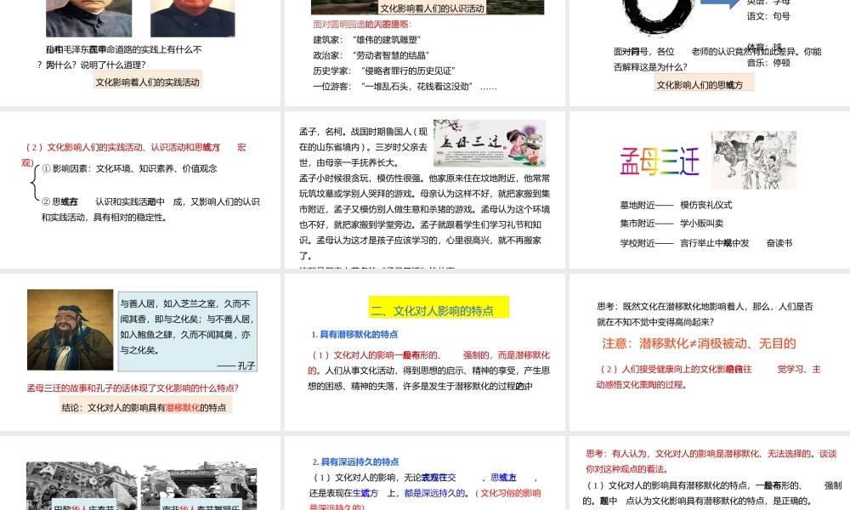Viewport: 850px width, 510px height.
Task: Click the text '语文:句号'
Action: point(768,15)
